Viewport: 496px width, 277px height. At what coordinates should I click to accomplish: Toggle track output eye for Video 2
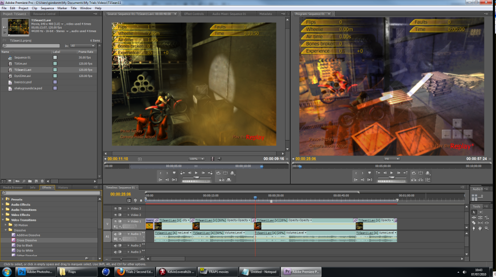pos(115,215)
